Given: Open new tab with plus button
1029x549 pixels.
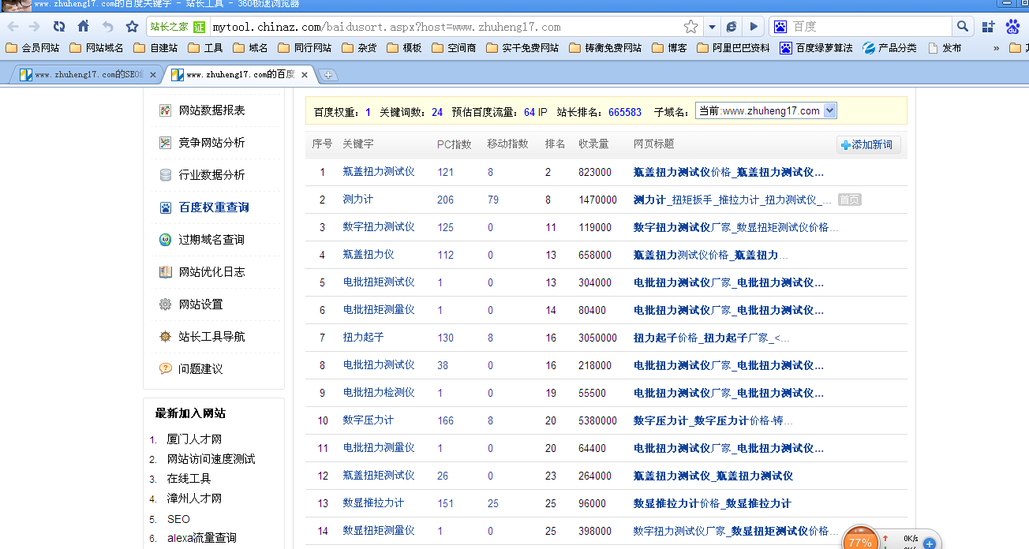Looking at the screenshot, I should coord(328,76).
